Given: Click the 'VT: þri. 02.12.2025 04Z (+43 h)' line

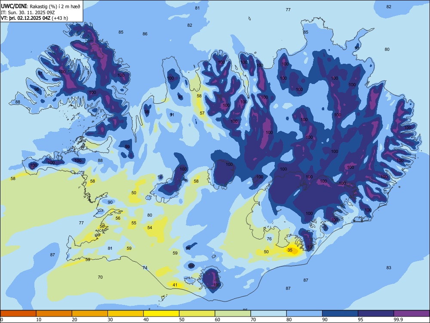Looking at the screenshot, I should point(34,18).
